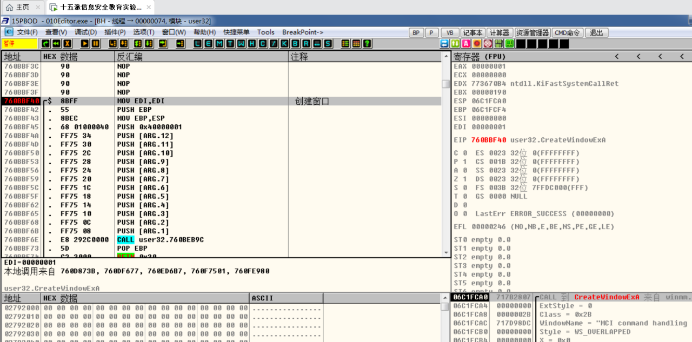Show Threads window via T icon
This screenshot has height=342, width=692.
point(231,43)
